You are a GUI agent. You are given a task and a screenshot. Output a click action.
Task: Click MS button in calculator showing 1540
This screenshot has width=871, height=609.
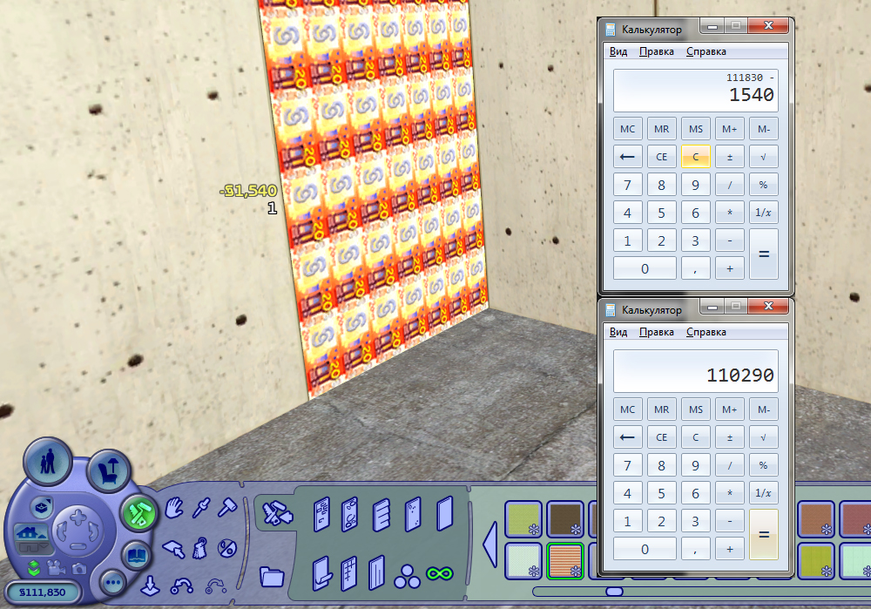coord(695,129)
